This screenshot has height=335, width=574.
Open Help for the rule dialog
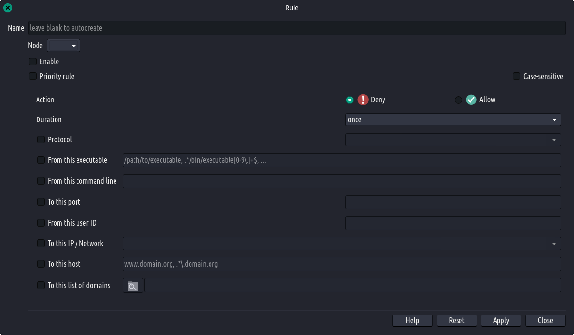point(412,320)
